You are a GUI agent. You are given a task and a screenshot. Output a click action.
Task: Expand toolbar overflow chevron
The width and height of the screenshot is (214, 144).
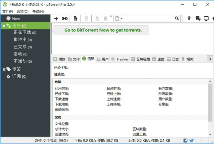click(x=111, y=16)
